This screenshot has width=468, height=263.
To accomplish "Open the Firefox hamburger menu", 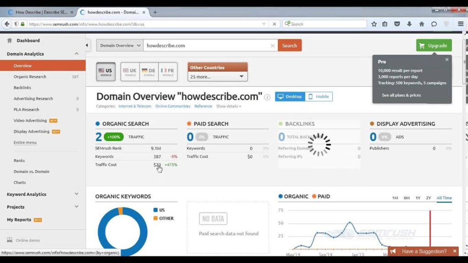I will coord(461,24).
